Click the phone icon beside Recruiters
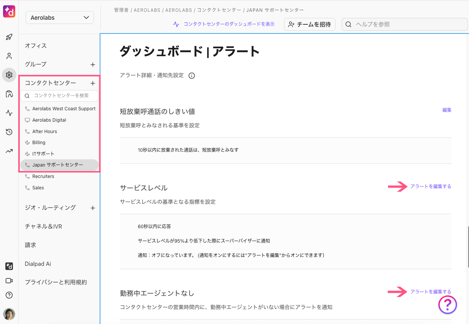 (27, 176)
